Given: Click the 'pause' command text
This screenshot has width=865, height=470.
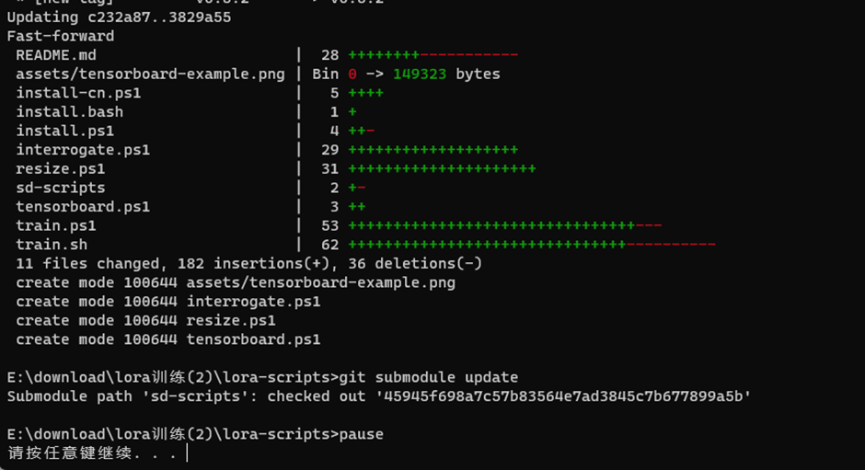Looking at the screenshot, I should [361, 434].
